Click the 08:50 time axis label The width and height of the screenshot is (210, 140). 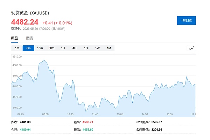[45, 114]
